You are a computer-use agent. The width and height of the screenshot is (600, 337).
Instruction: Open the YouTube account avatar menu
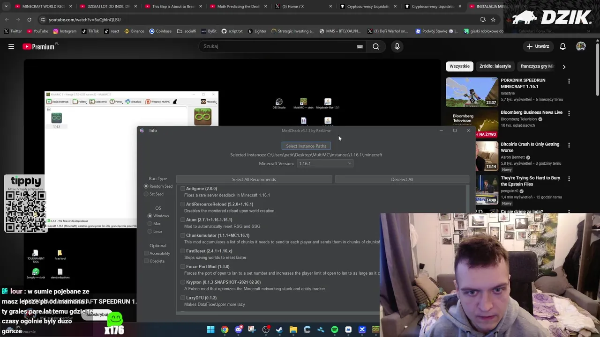click(x=581, y=46)
